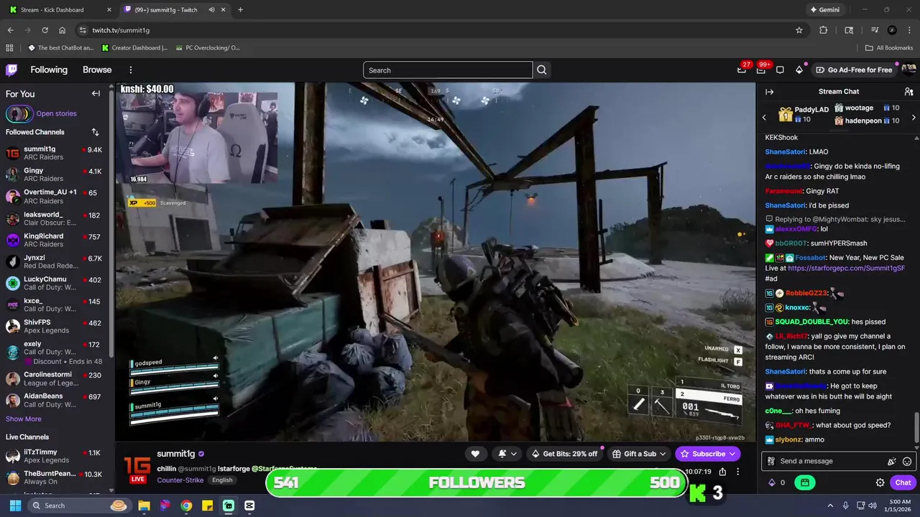Click heart follow icon under video
This screenshot has width=920, height=517.
click(475, 454)
